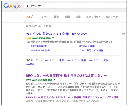Switch to the 画像 tab

[x=57, y=16]
